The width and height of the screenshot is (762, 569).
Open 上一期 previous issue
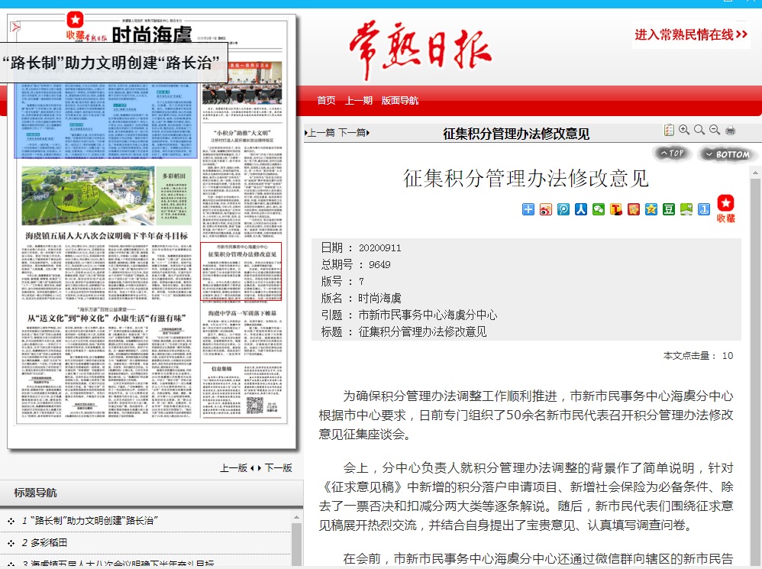[x=359, y=101]
